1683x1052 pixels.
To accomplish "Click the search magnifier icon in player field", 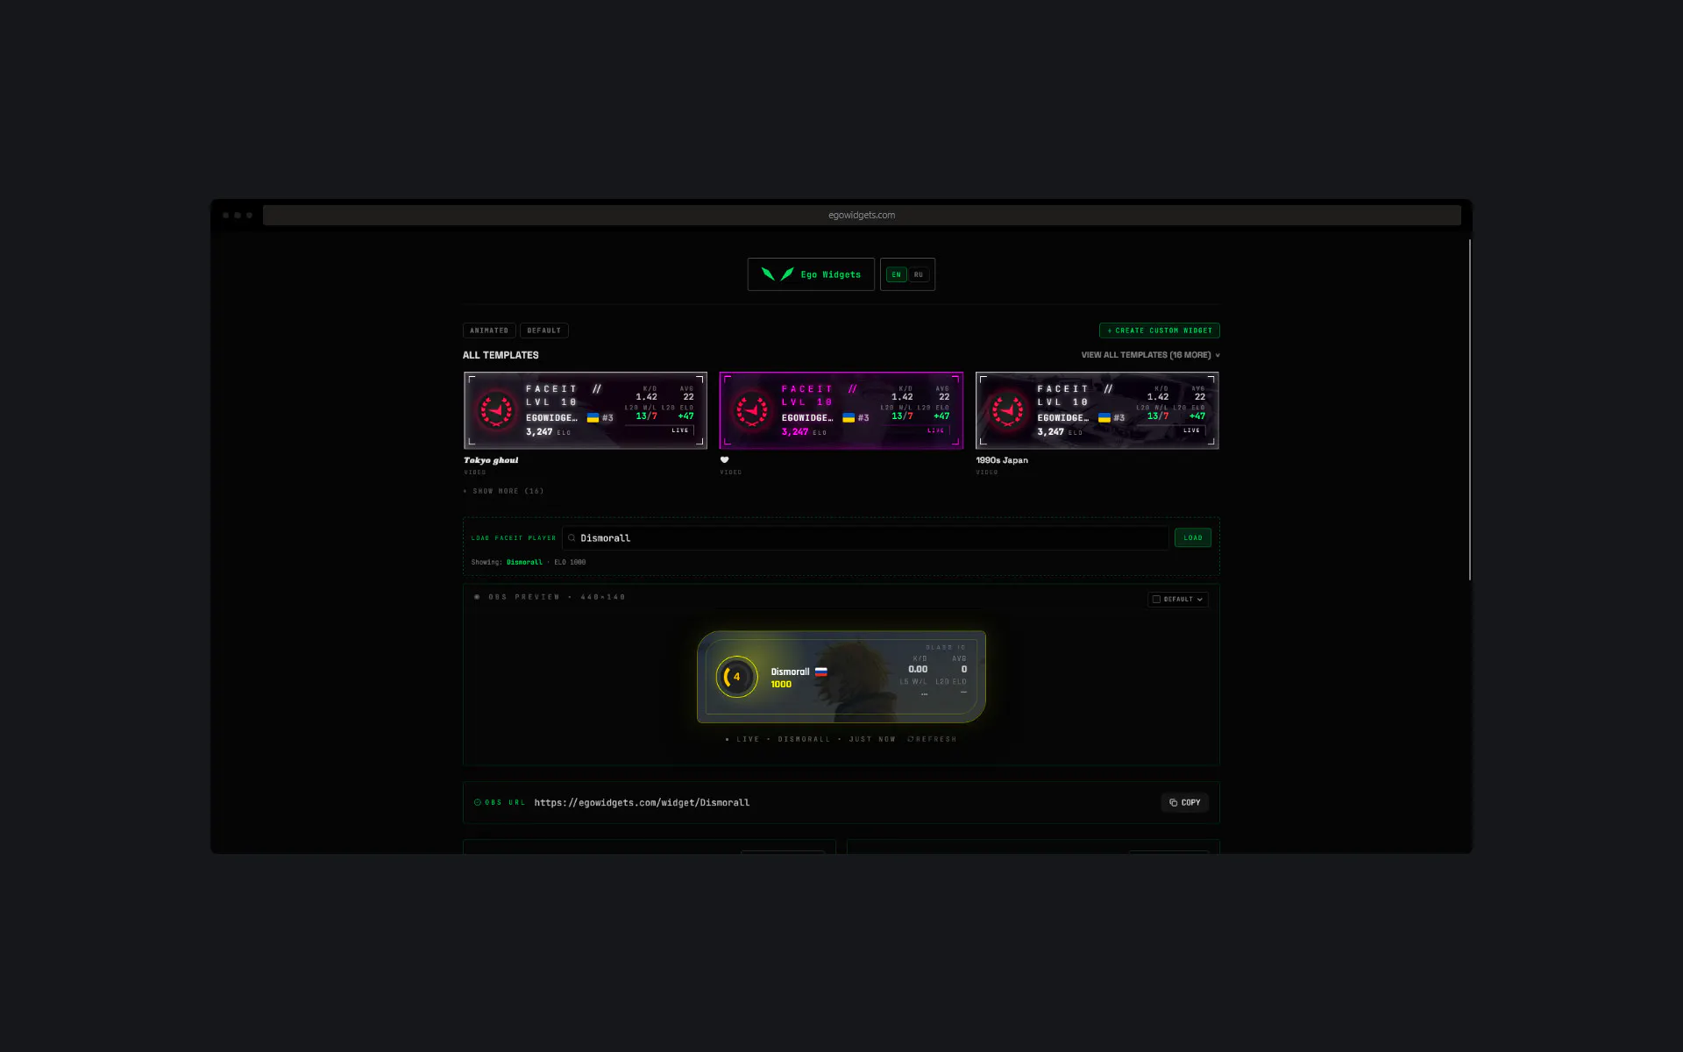I will (572, 538).
